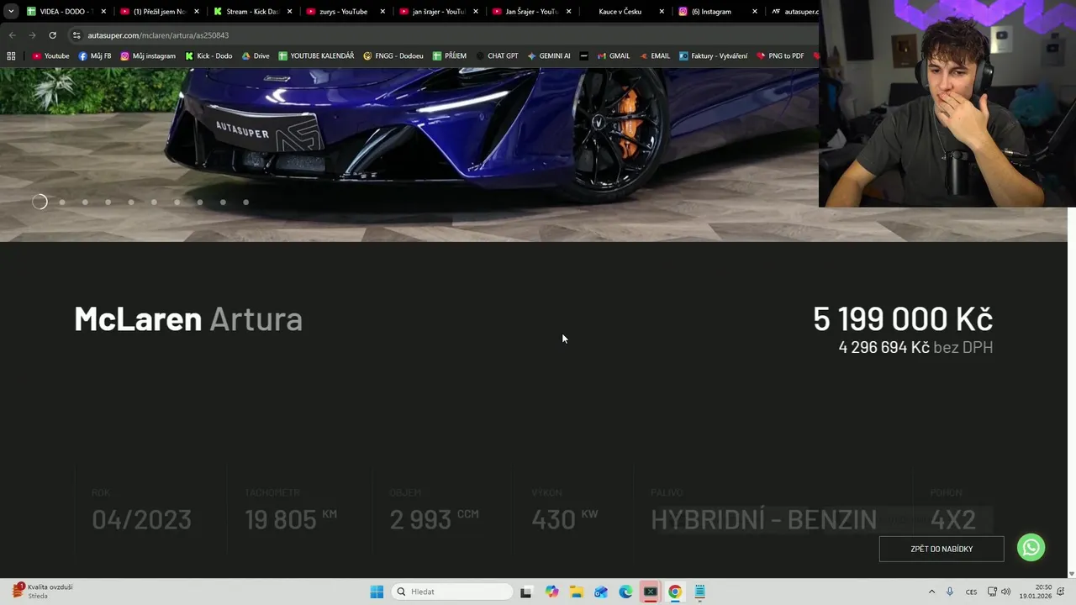Click the microphone tray icon
Viewport: 1076px width, 605px height.
tap(950, 592)
